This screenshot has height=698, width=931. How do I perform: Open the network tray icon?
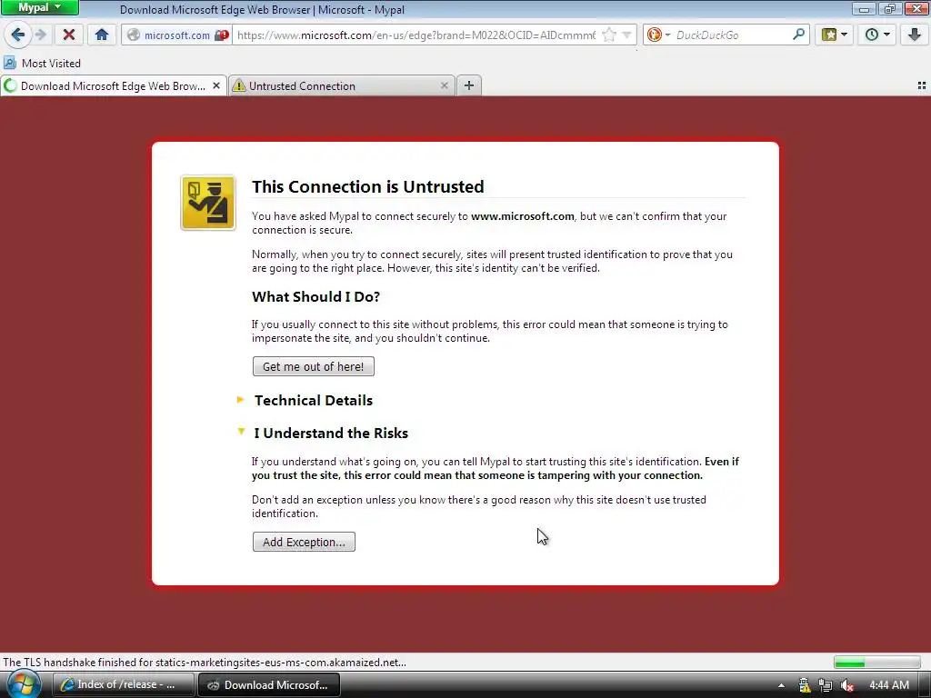[826, 685]
